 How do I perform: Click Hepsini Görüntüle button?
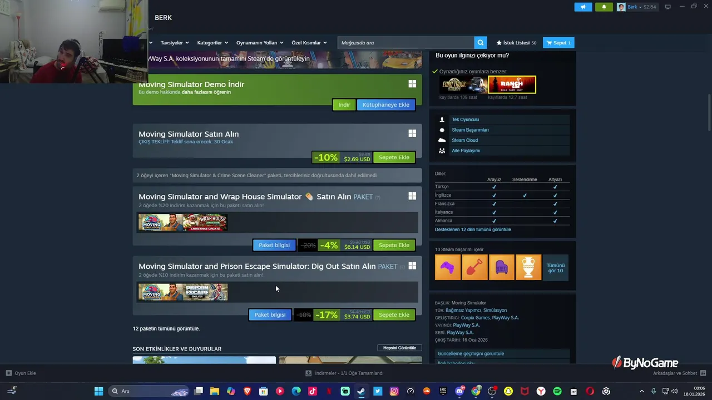399,348
